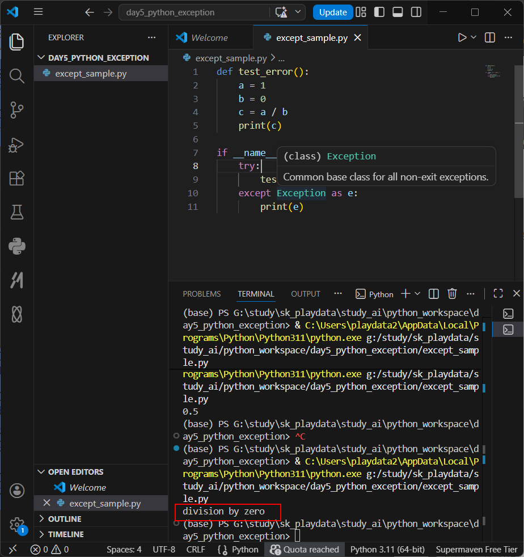524x557 pixels.
Task: Open the Copilot chat dropdown arrow
Action: pos(298,12)
